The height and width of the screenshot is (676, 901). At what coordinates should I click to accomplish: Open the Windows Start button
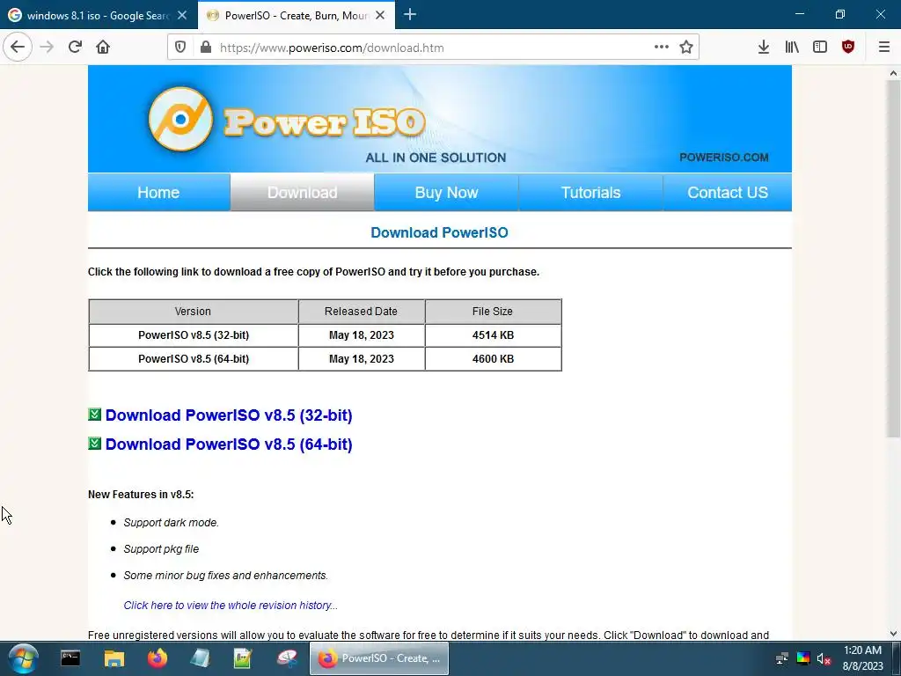[x=24, y=658]
